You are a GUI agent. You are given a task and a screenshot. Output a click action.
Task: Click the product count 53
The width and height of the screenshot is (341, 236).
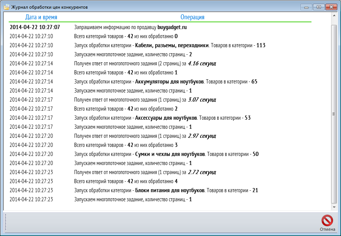pyautogui.click(x=248, y=118)
